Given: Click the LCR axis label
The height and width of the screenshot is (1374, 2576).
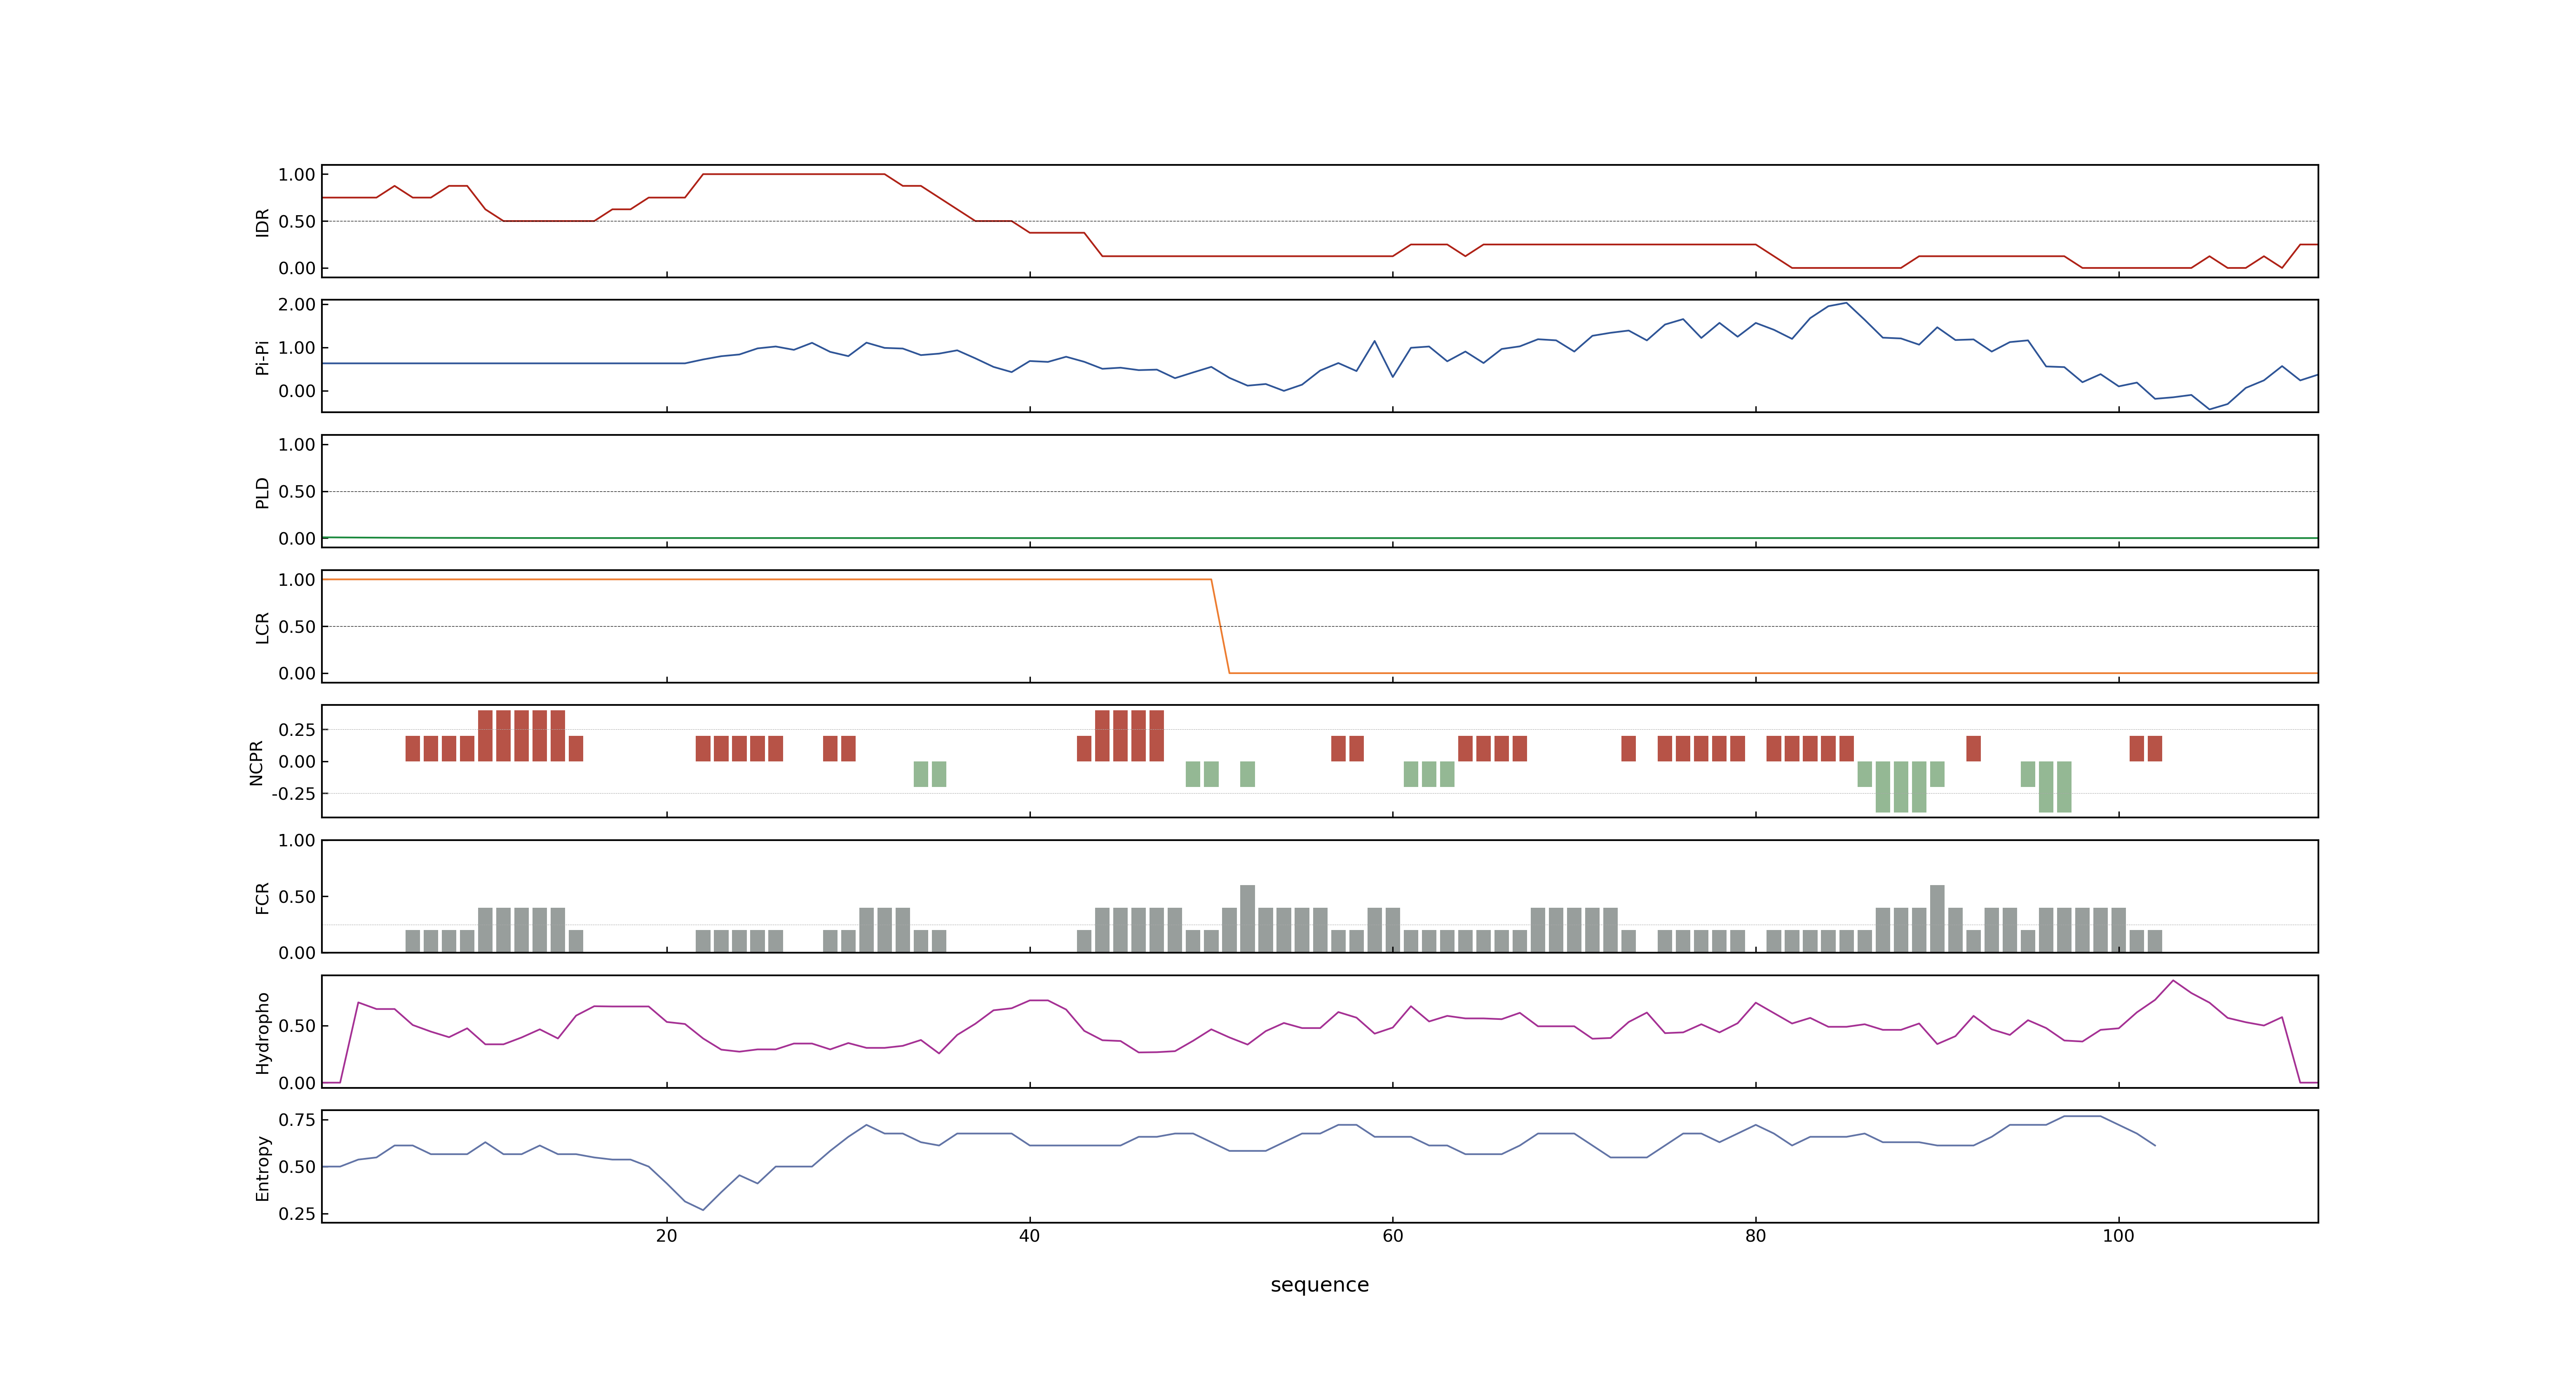Looking at the screenshot, I should click(x=262, y=627).
